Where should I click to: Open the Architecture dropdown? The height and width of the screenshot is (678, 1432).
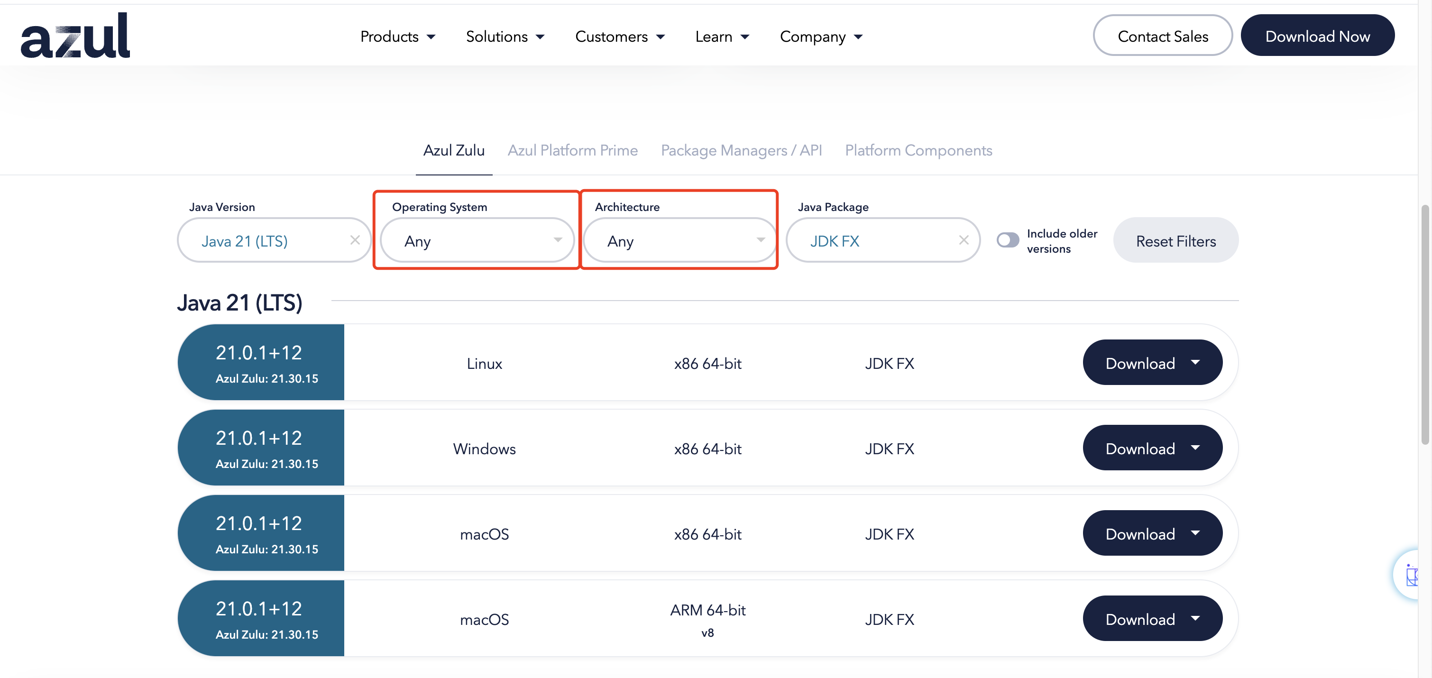click(x=679, y=240)
